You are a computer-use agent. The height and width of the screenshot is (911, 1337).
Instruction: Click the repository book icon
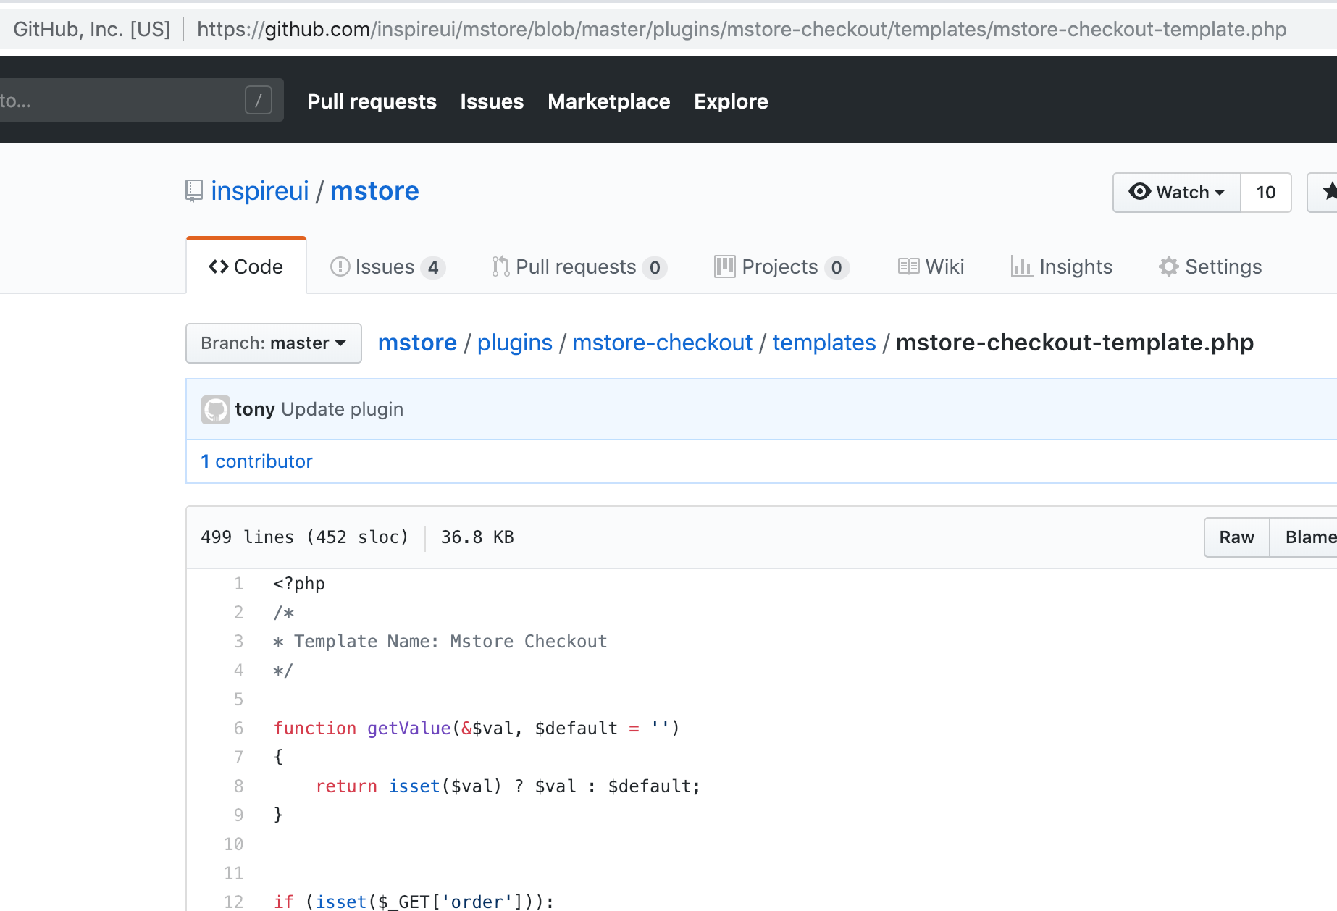click(193, 191)
